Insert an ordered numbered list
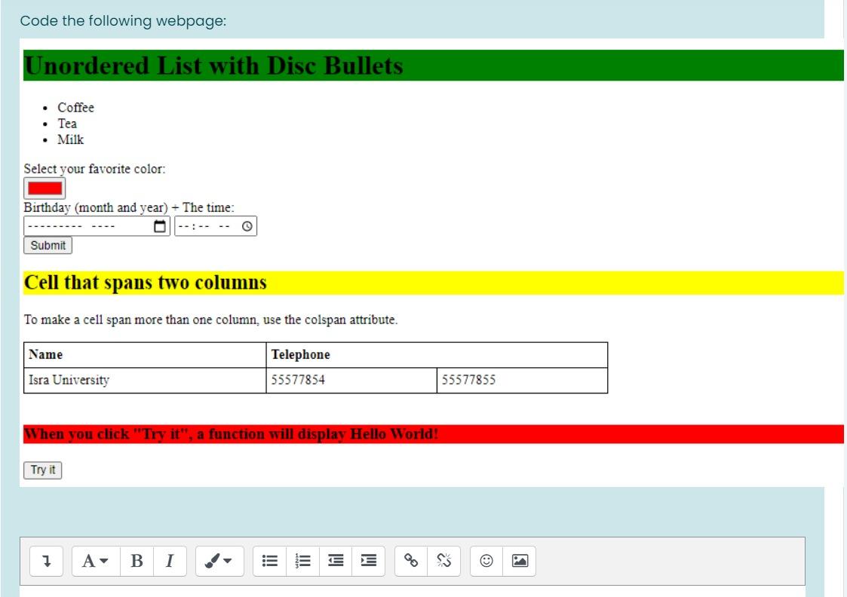This screenshot has width=847, height=597. pyautogui.click(x=302, y=561)
